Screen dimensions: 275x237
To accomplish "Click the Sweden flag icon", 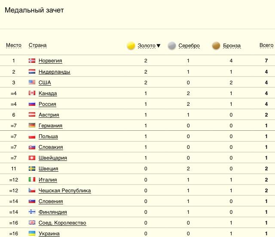I will click(x=32, y=169).
